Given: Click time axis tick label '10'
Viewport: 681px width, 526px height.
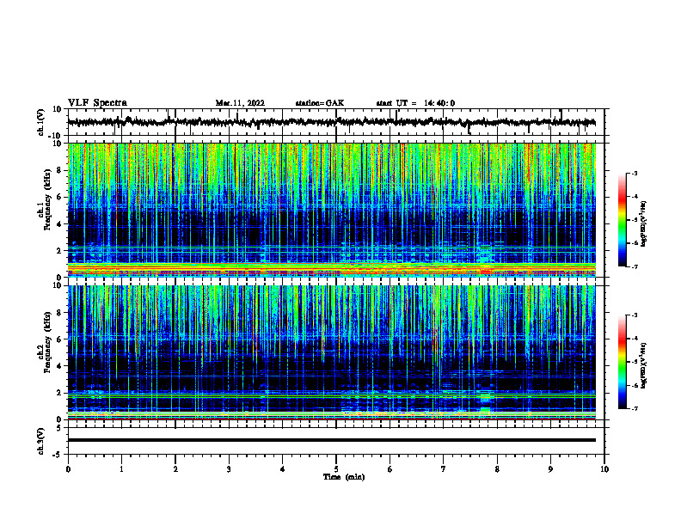Looking at the screenshot, I should [604, 469].
